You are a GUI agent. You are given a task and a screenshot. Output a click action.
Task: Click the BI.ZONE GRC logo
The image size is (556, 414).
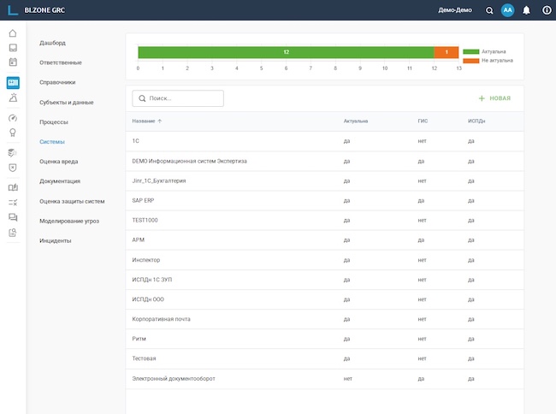pos(36,10)
